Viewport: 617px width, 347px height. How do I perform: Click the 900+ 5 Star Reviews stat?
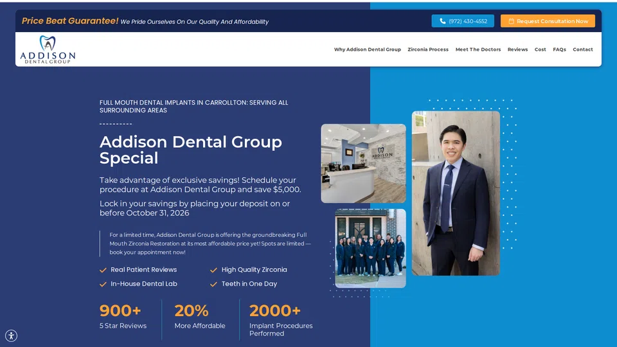[x=123, y=316]
